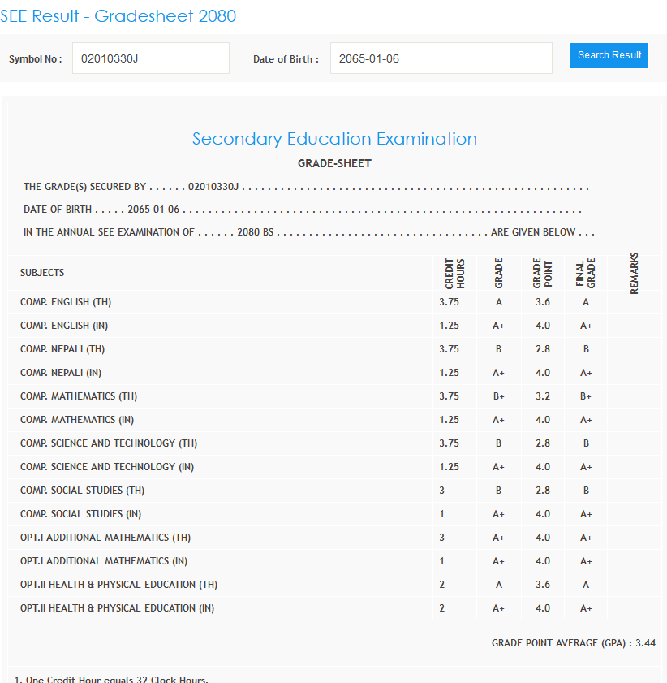The height and width of the screenshot is (683, 667).
Task: Click COMP. SCIENCE AND TECHNOLOGY (IN) subject
Action: [x=107, y=467]
